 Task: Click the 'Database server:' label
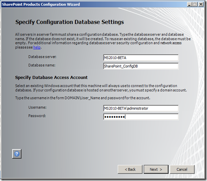click(x=42, y=57)
